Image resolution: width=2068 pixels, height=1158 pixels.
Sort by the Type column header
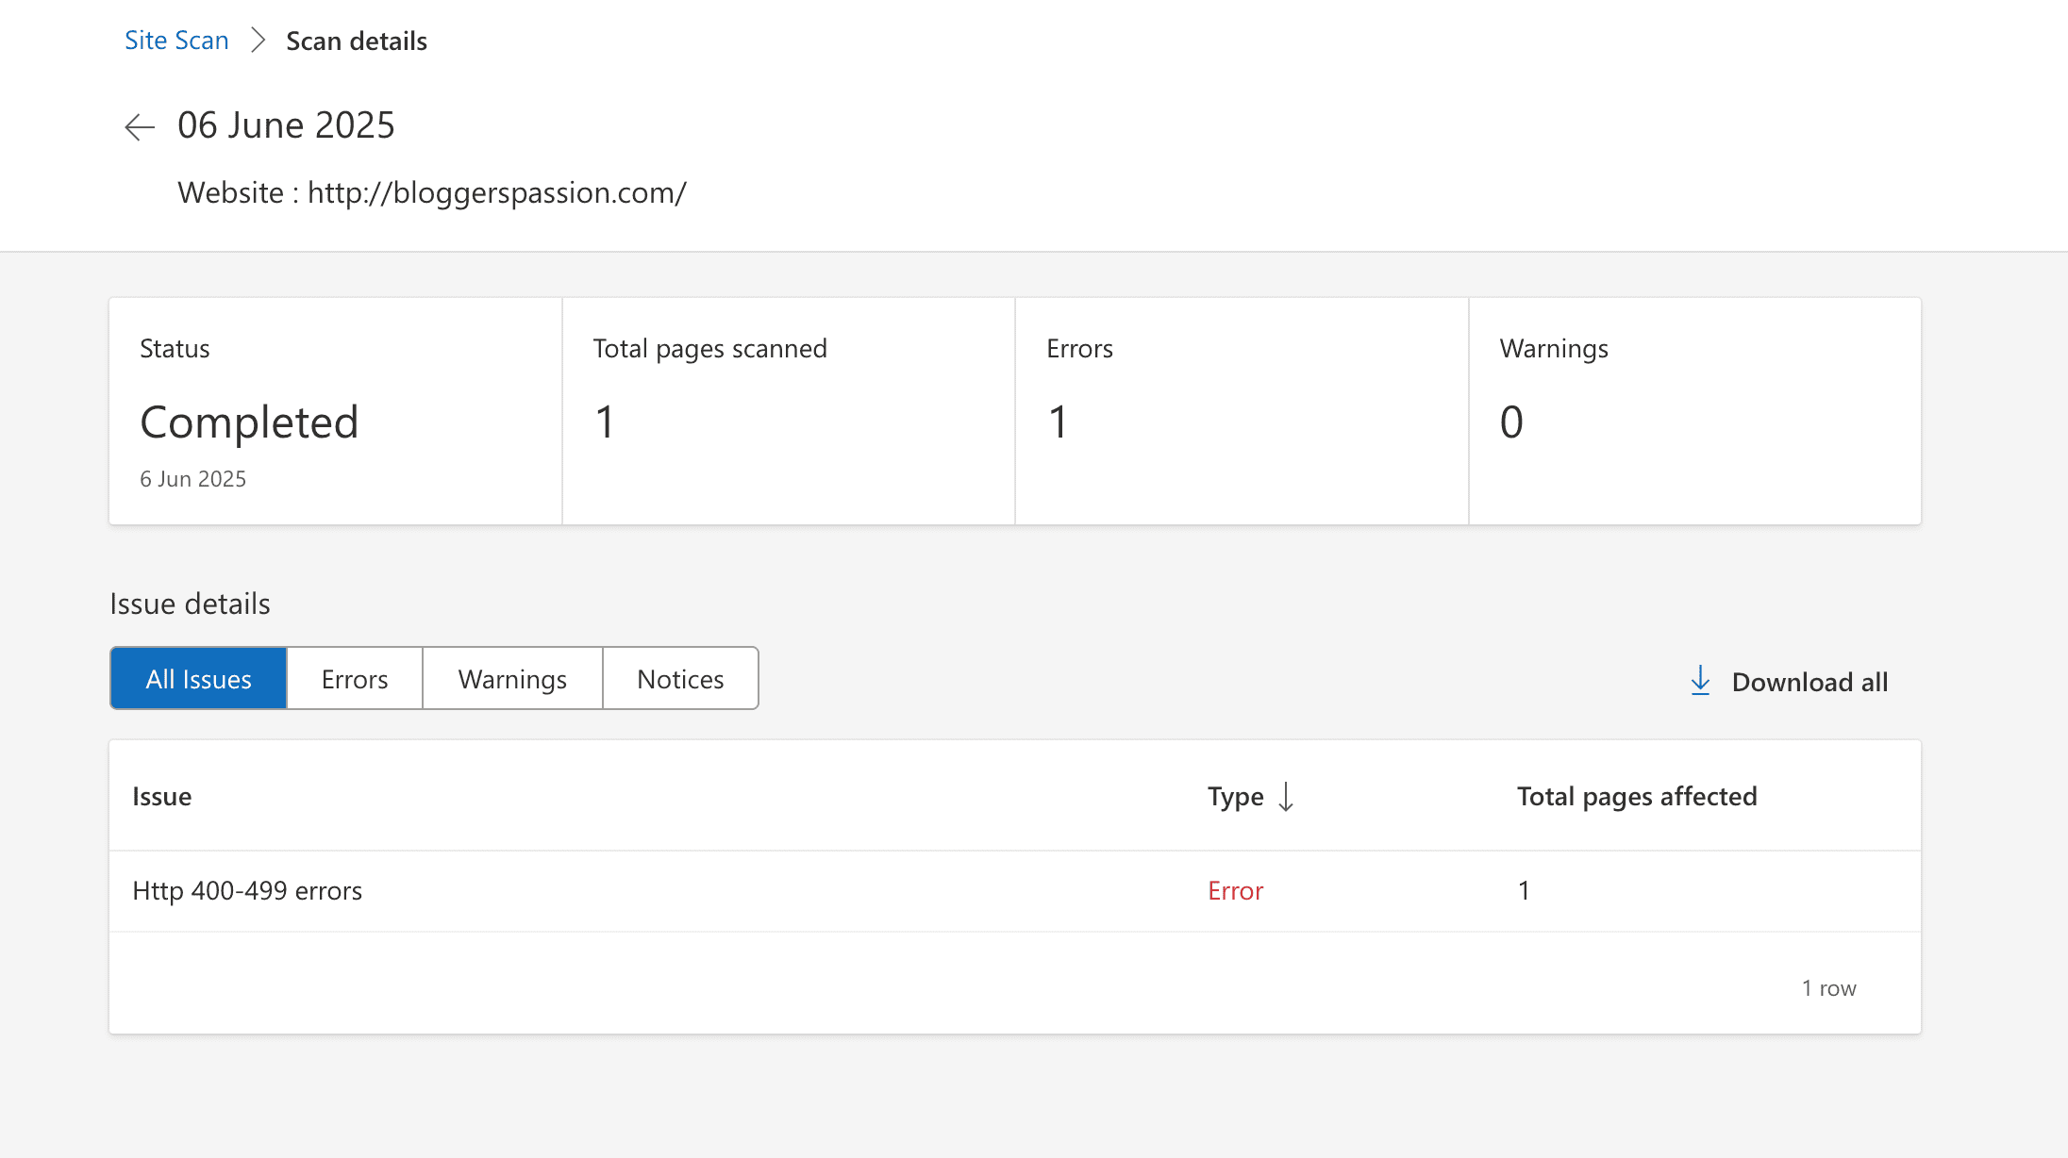pos(1235,797)
